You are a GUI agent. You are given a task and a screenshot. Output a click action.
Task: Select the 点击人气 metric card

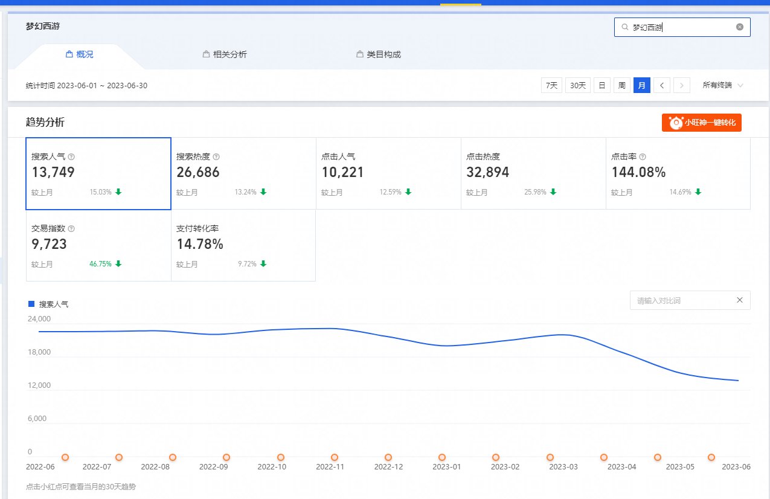(x=388, y=174)
